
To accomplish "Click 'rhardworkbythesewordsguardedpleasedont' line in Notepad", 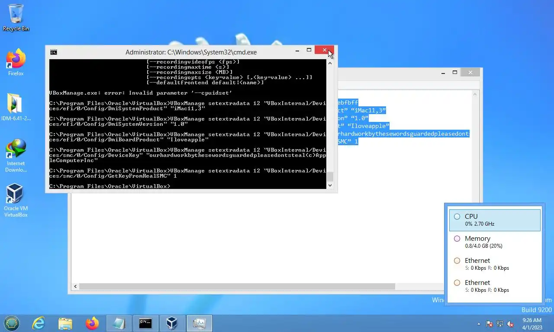I will click(x=403, y=134).
